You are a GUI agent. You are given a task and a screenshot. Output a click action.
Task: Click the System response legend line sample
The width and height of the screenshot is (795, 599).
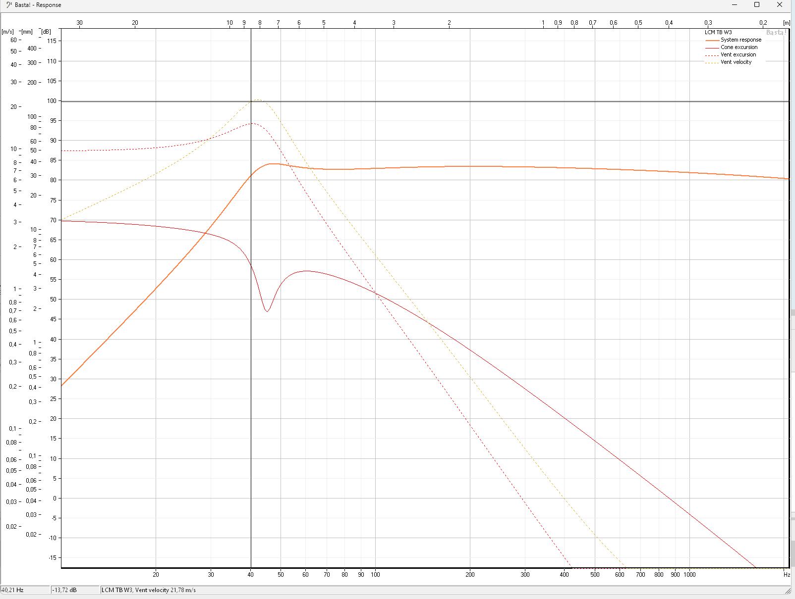pyautogui.click(x=712, y=40)
